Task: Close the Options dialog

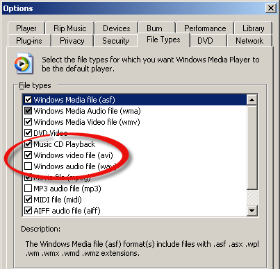Action: click(270, 8)
